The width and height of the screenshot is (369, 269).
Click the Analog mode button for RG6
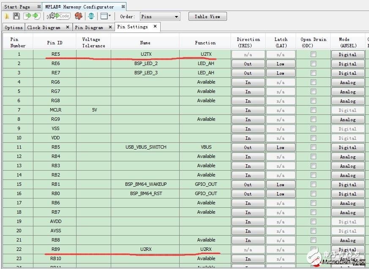[x=347, y=82]
